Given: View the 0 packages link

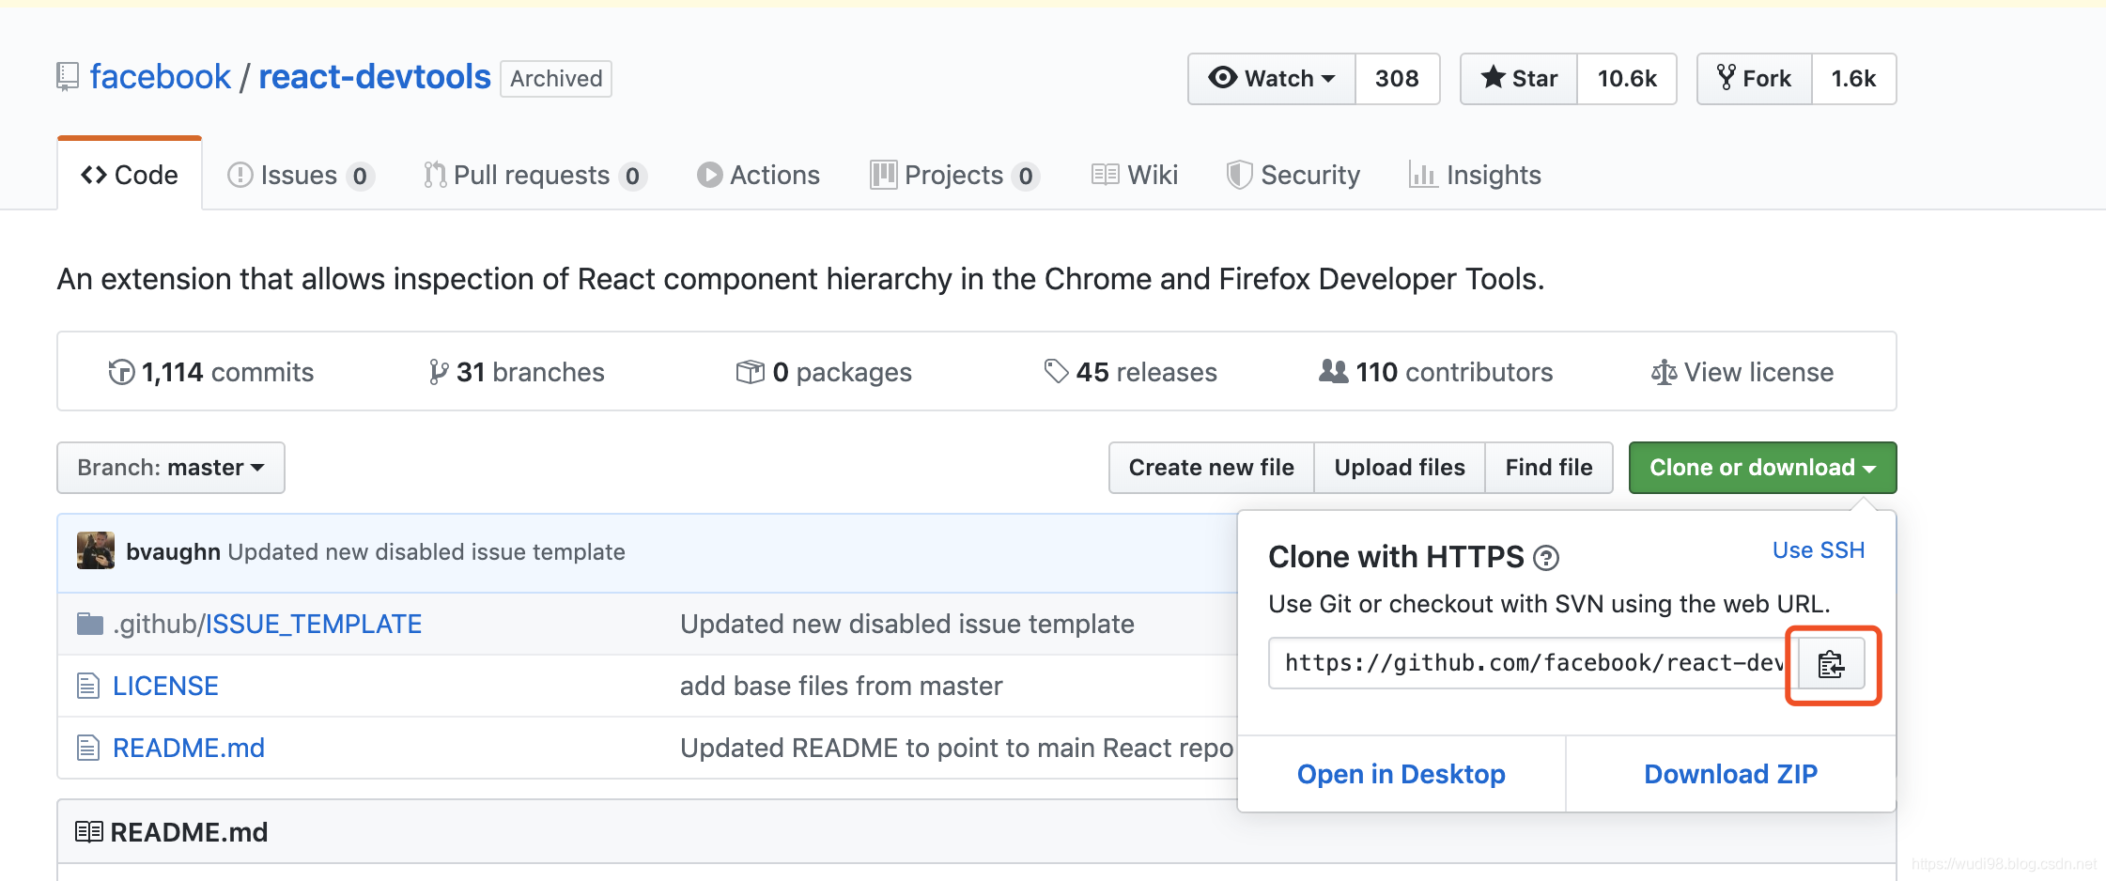Looking at the screenshot, I should pos(824,372).
